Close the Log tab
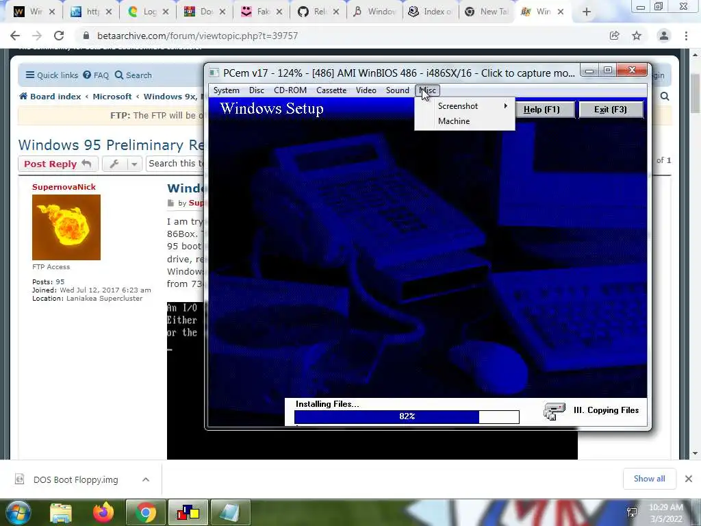The width and height of the screenshot is (701, 526). pos(166,12)
